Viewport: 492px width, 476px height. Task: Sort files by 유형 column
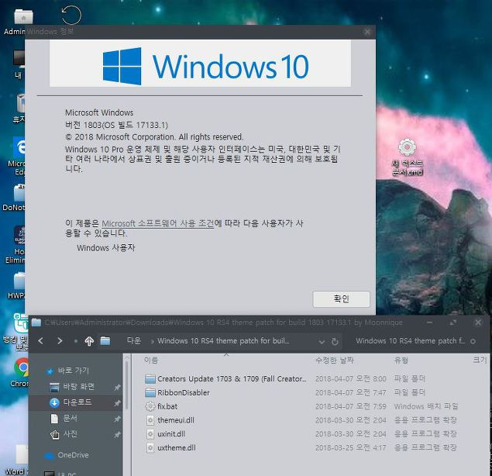(401, 360)
